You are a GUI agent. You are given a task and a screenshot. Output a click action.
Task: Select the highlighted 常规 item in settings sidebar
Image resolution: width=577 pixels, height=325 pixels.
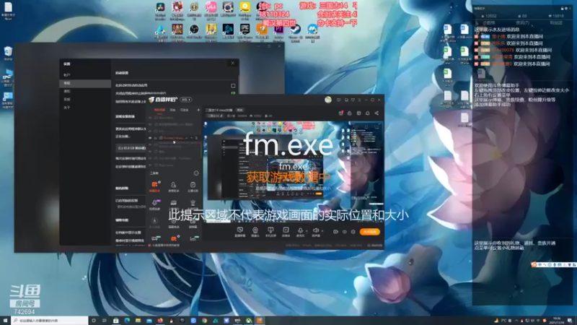coord(85,83)
